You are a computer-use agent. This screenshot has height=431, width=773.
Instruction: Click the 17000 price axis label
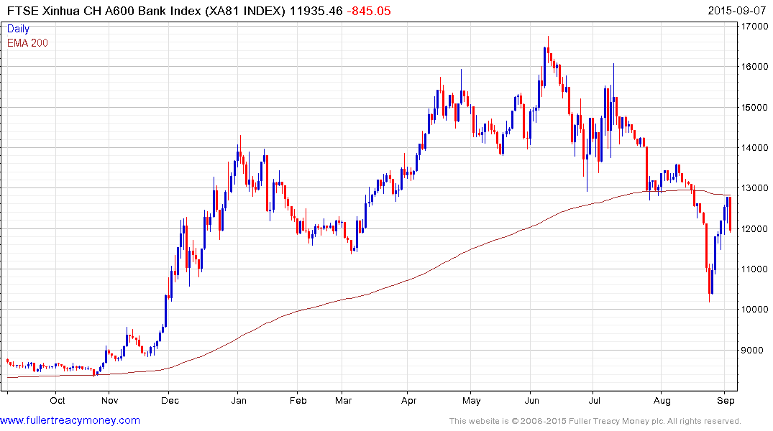coord(755,27)
